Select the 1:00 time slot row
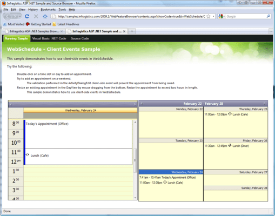 pyautogui.click(x=78, y=172)
